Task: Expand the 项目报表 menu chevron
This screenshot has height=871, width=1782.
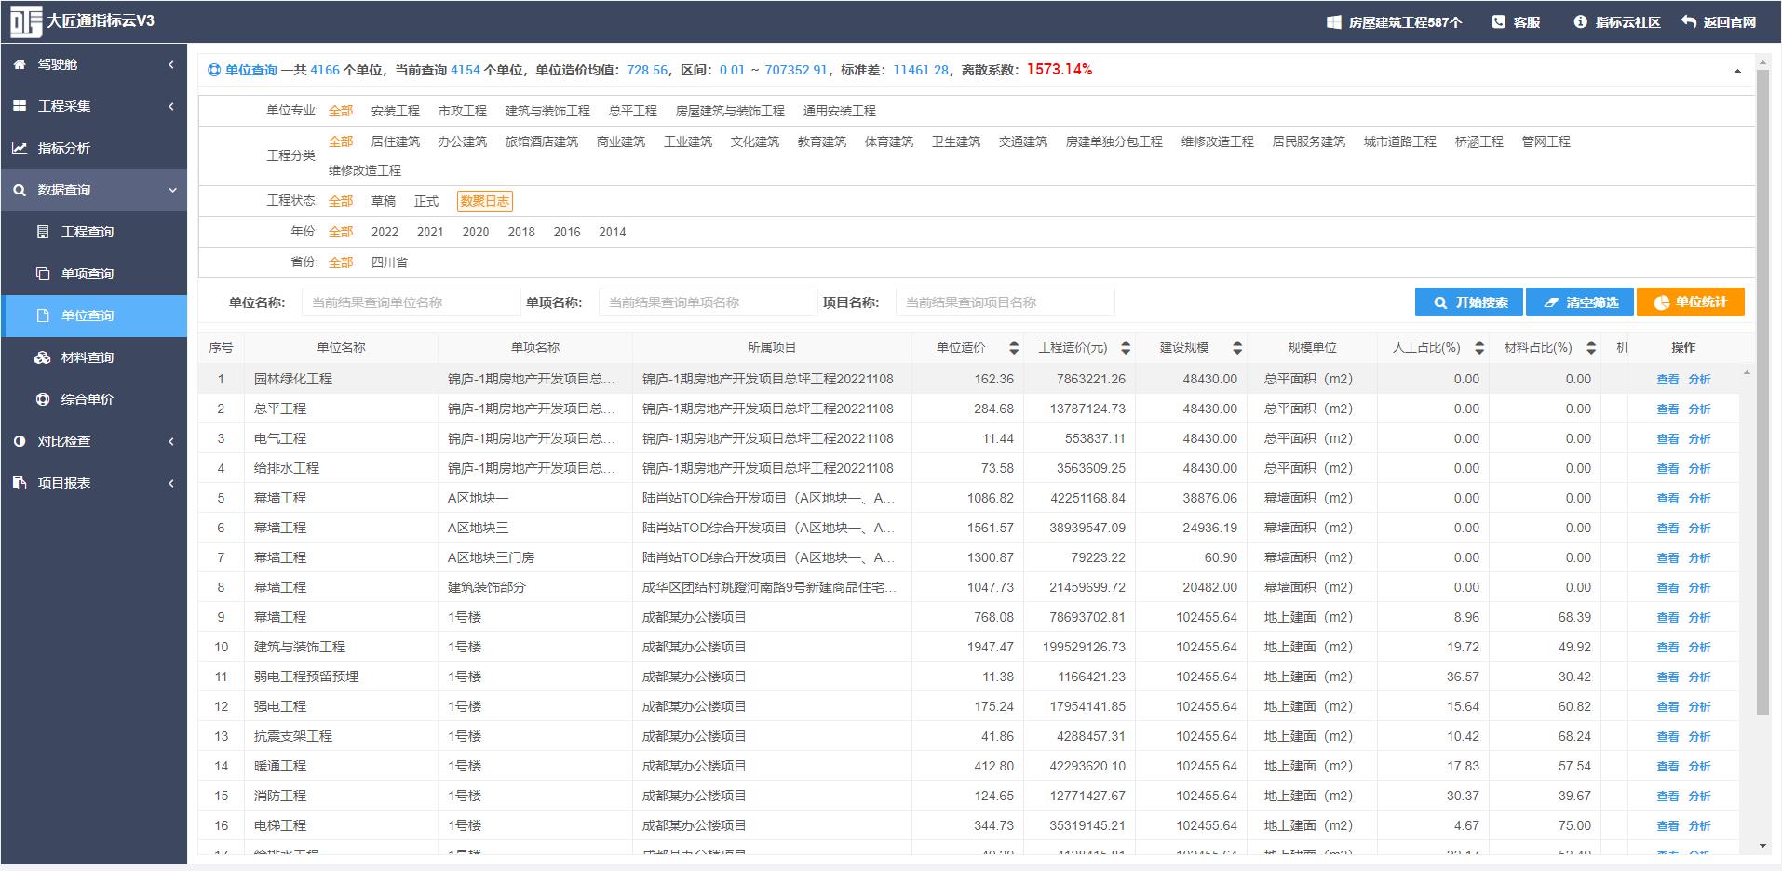Action: 171,483
